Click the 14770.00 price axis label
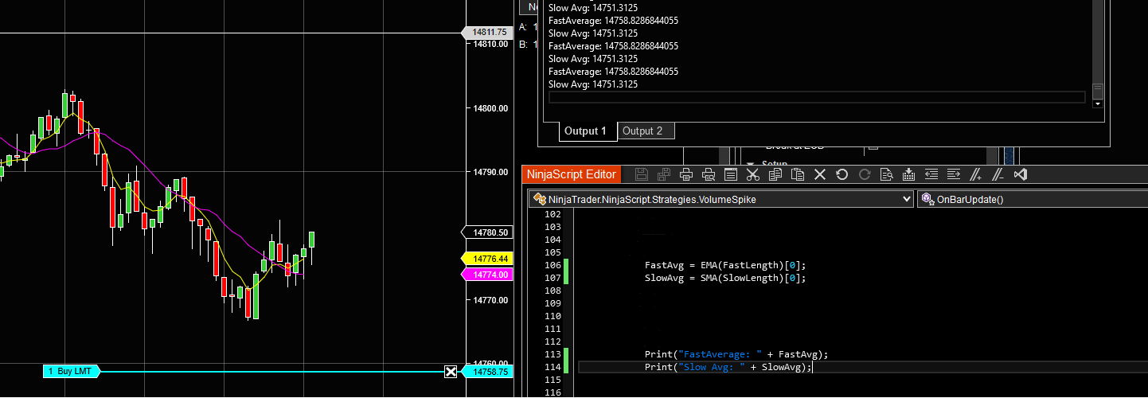Screen dimensions: 1148x398 [x=490, y=300]
